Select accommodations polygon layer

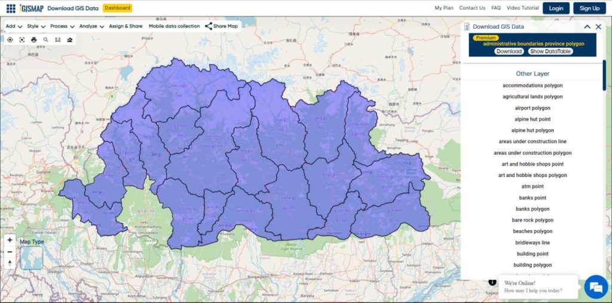(533, 85)
